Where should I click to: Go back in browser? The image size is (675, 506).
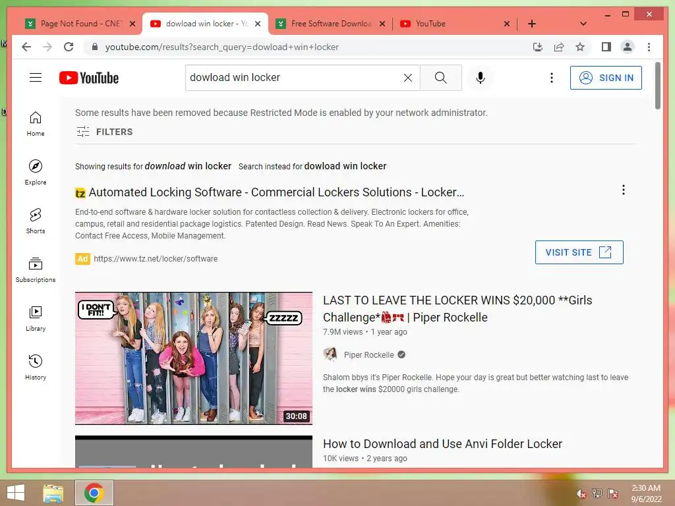(26, 47)
